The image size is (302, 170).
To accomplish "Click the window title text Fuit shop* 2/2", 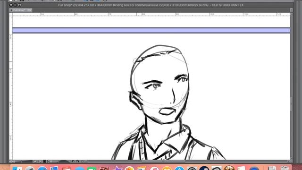I will click(x=67, y=5).
